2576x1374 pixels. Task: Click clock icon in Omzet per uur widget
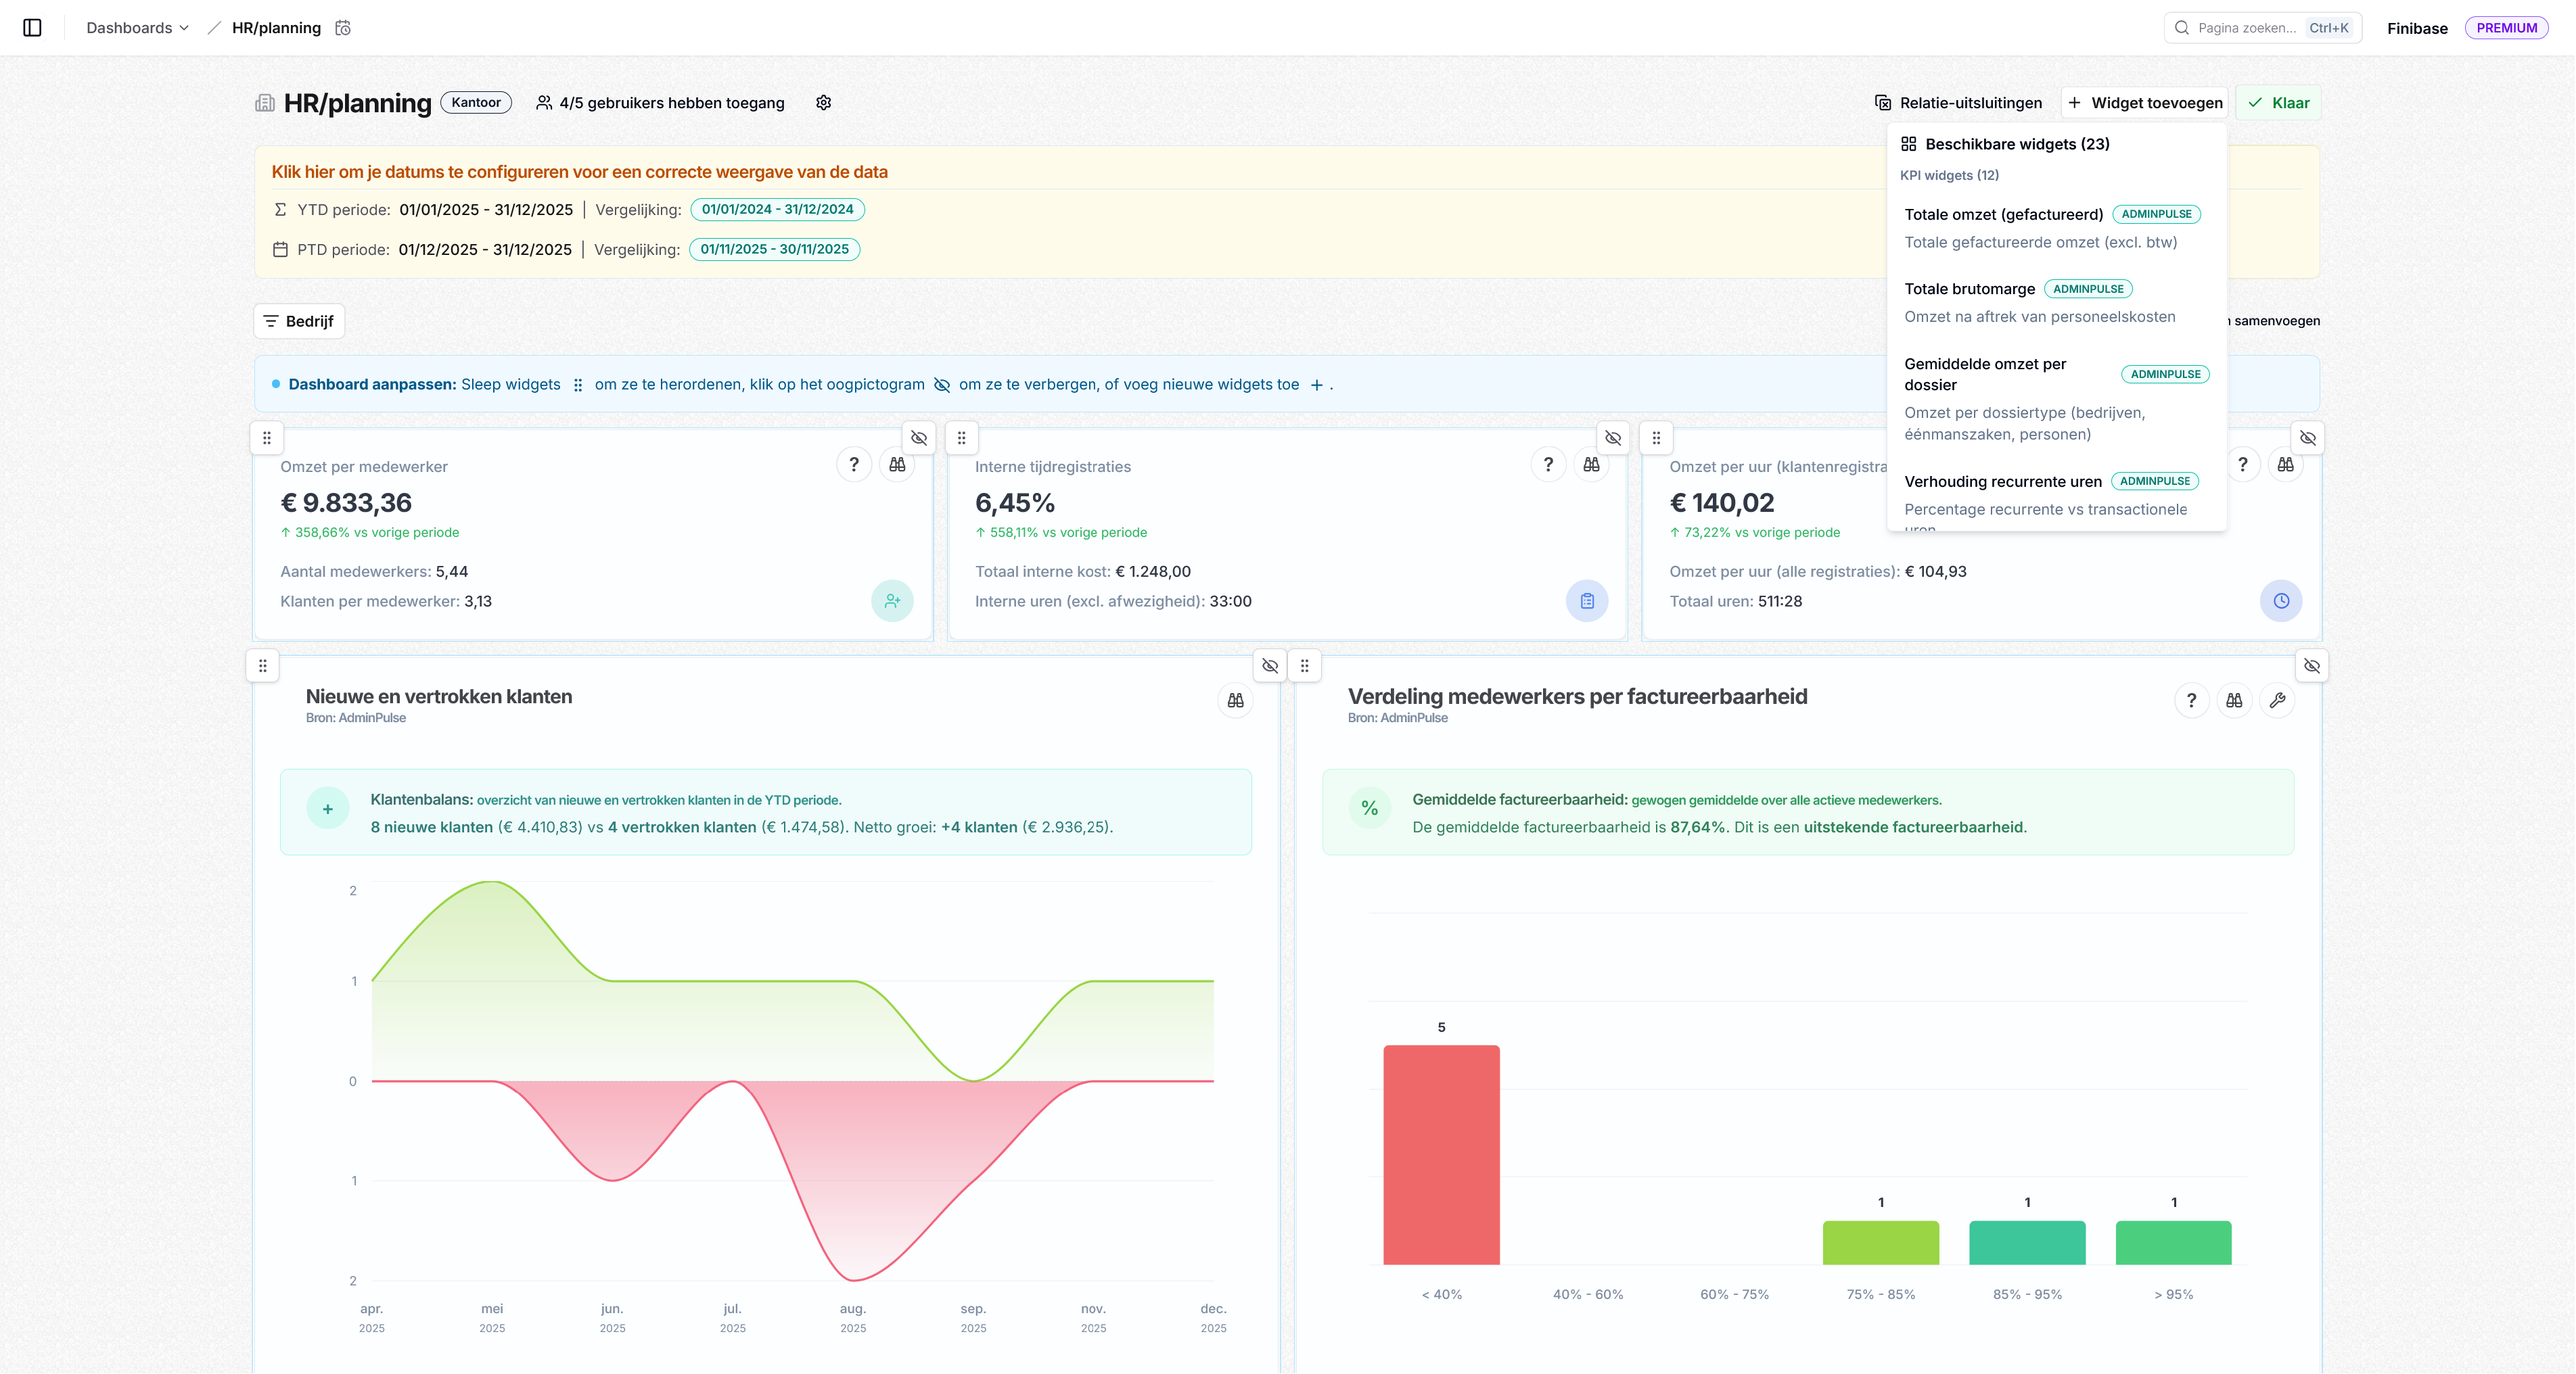2281,600
